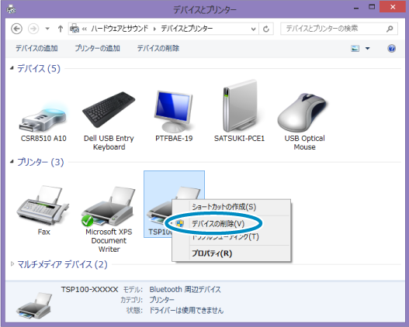Screen dimensions: 409x327
Task: Click プリンターの追加 in the command bar
Action: [97, 48]
